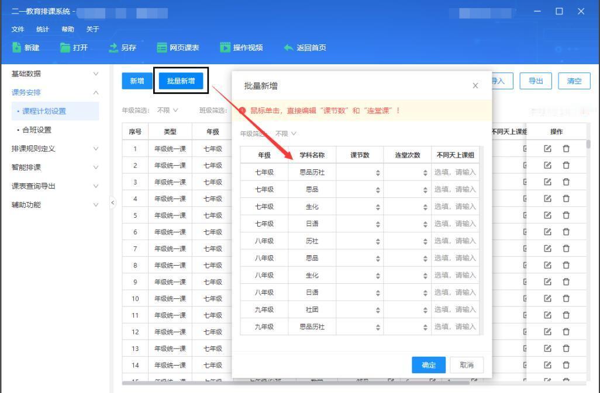Viewport: 600px width, 393px height.
Task: Click the 学科名称 column header
Action: 312,155
